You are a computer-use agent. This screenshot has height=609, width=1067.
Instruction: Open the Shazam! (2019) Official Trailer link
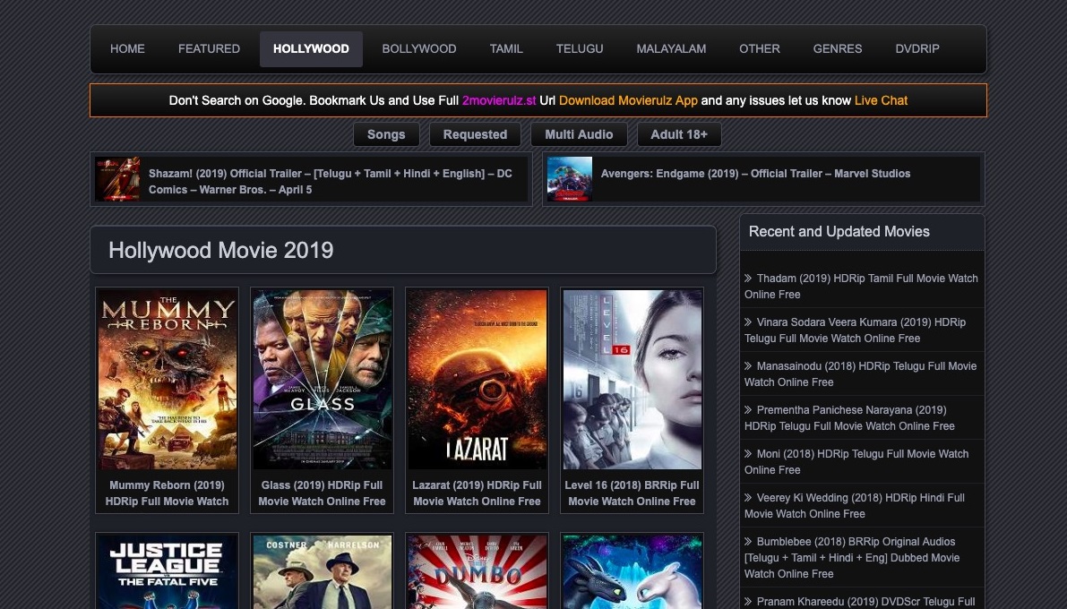(x=331, y=182)
